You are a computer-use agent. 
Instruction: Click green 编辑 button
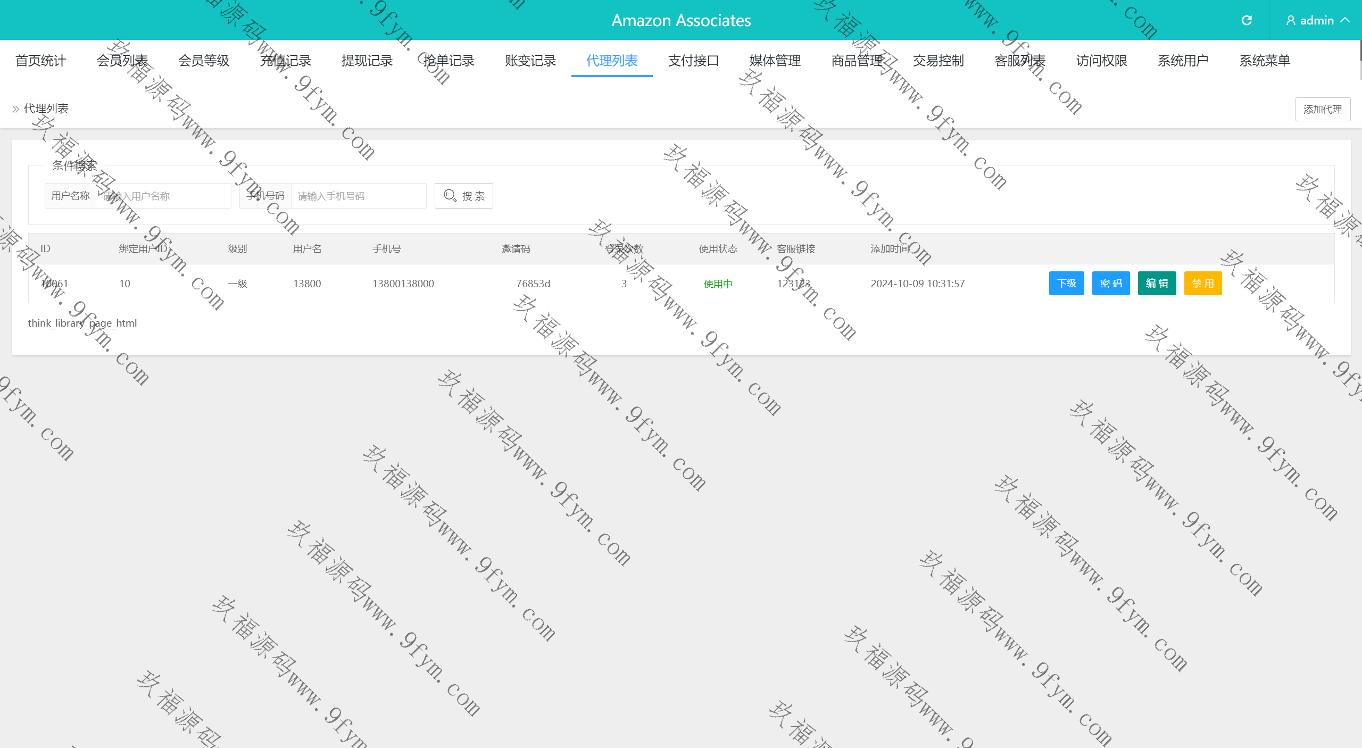tap(1157, 283)
